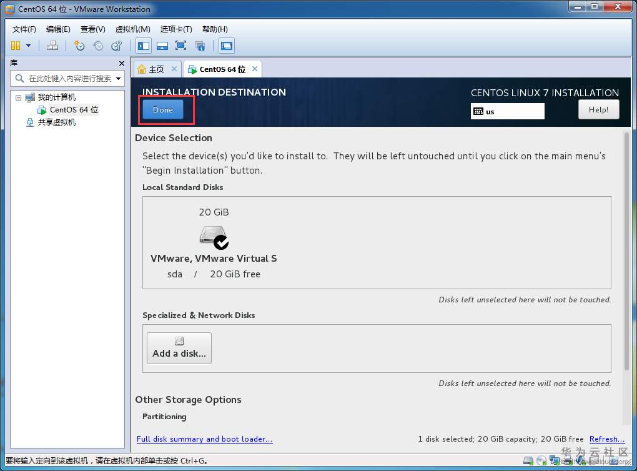The width and height of the screenshot is (637, 471).
Task: Click the us keyboard layout selector
Action: tap(507, 111)
